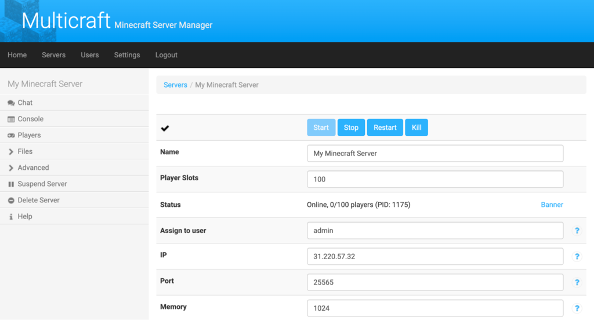594x320 pixels.
Task: Click the Delete Server minus circle icon
Action: pos(11,201)
